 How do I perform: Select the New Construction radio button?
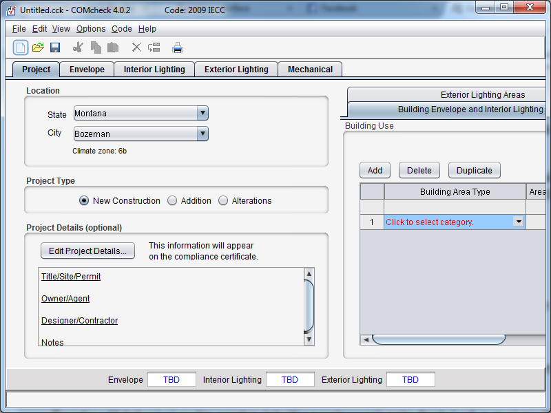(x=83, y=200)
